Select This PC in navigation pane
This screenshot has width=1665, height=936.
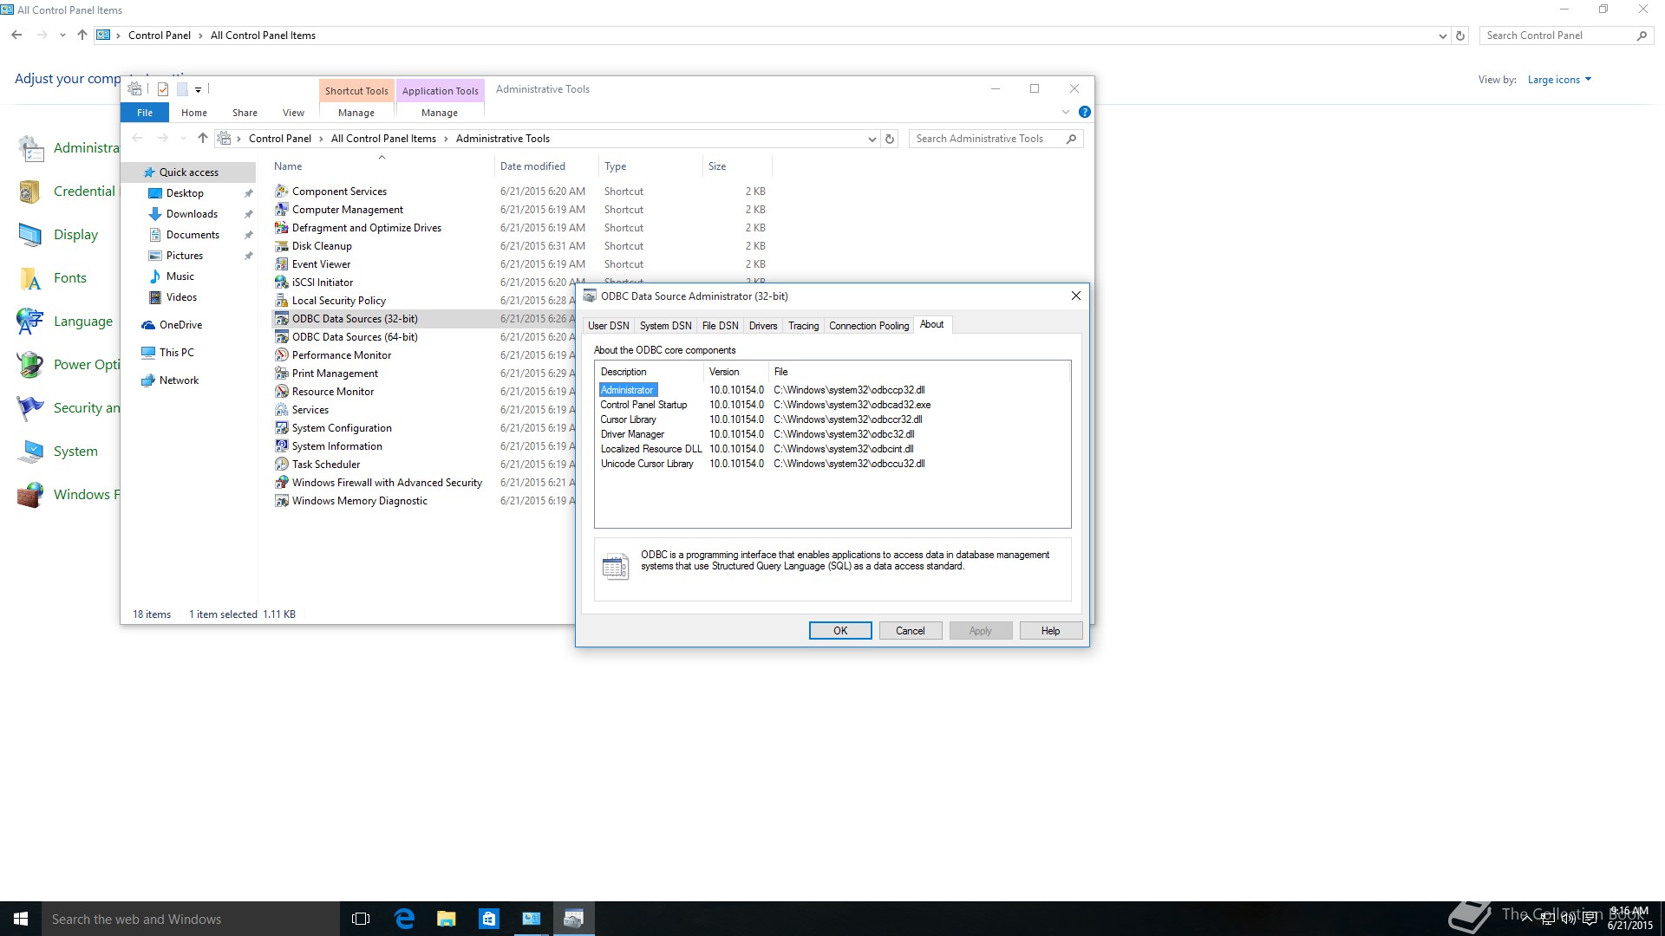[176, 353]
